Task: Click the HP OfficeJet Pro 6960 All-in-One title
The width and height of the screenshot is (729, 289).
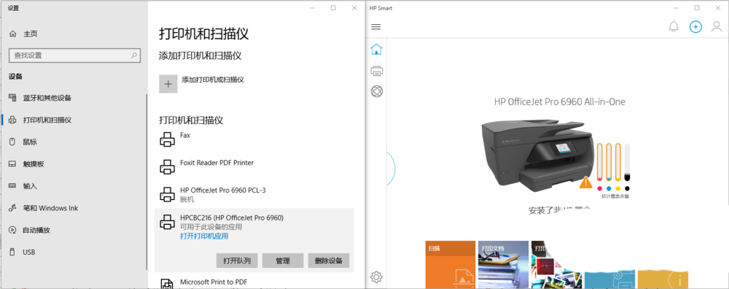Action: click(559, 101)
